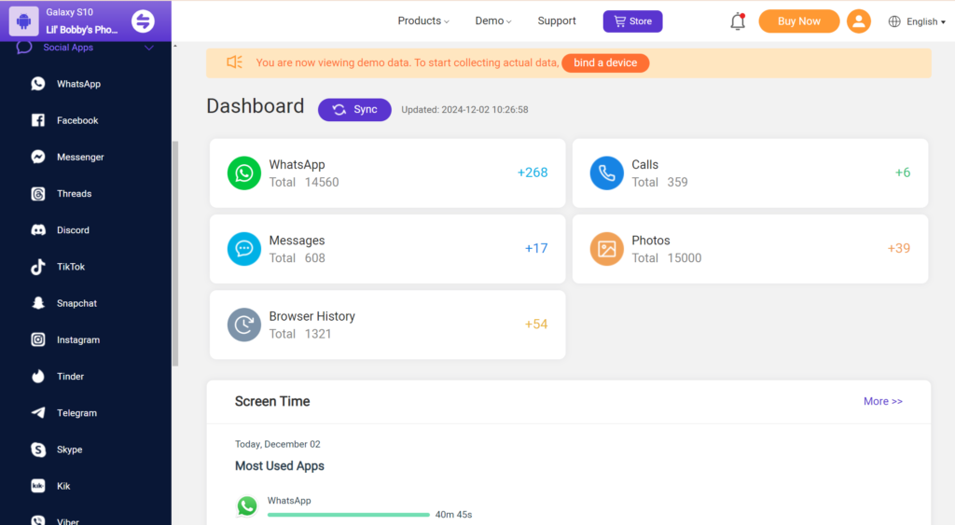Click the +17 Messages count
The width and height of the screenshot is (955, 525).
pos(536,248)
